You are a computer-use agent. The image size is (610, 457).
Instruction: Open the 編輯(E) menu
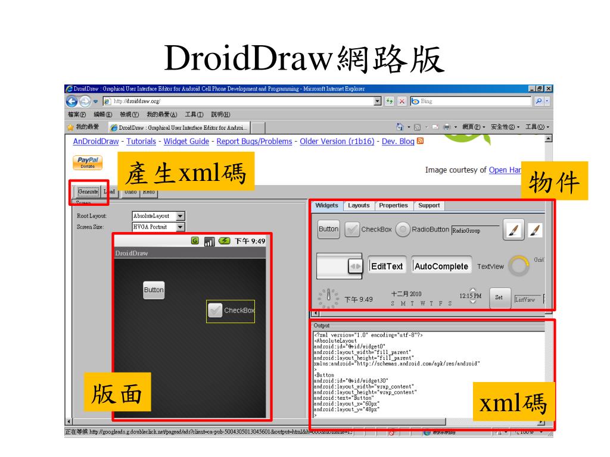(102, 115)
